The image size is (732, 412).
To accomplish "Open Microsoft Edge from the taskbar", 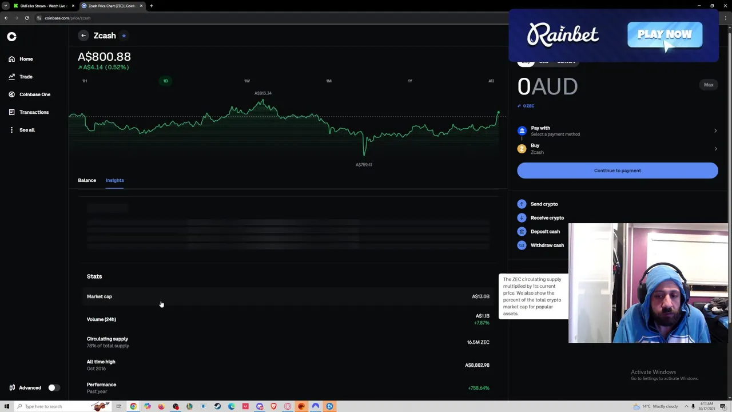I will pos(231,406).
